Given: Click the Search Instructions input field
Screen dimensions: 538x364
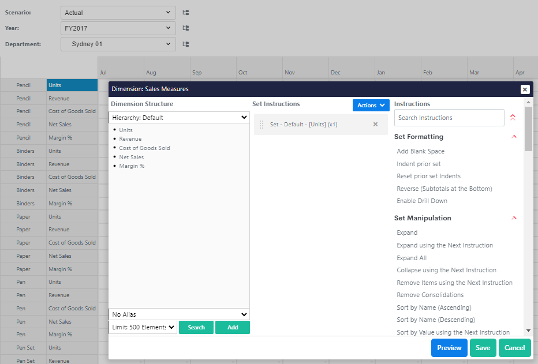Looking at the screenshot, I should [x=449, y=118].
